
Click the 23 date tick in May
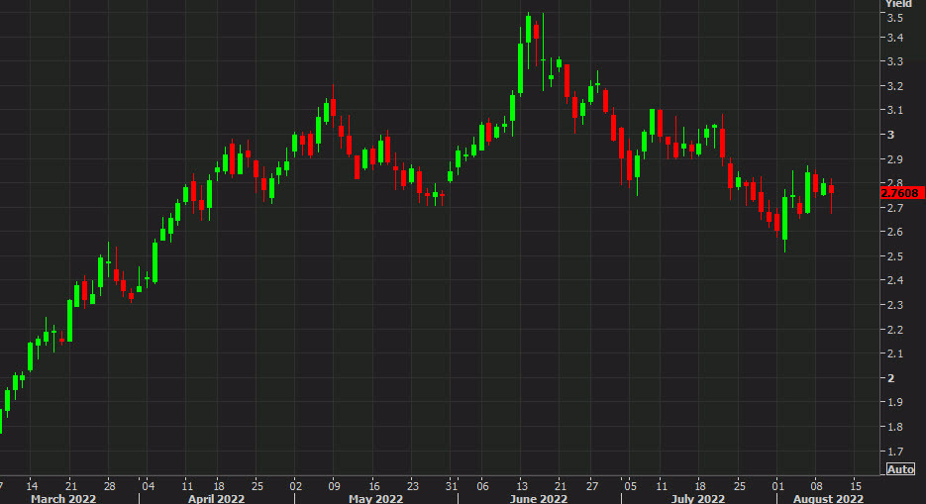point(412,486)
